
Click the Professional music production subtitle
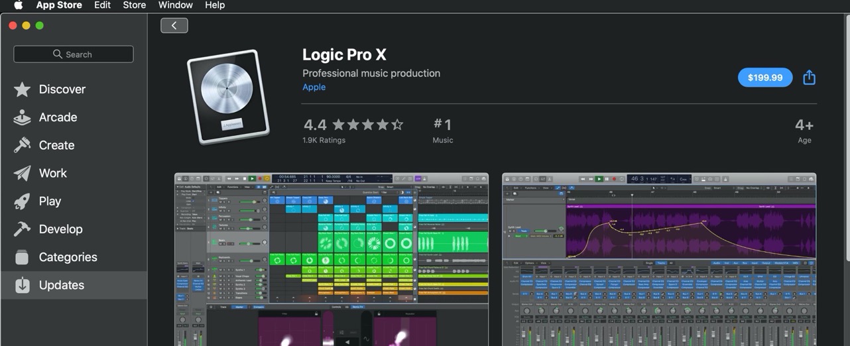click(x=371, y=73)
